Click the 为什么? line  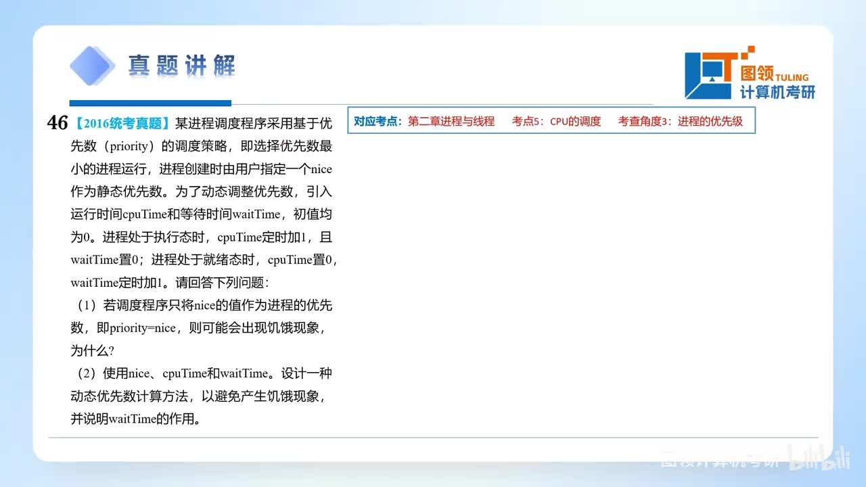[92, 351]
